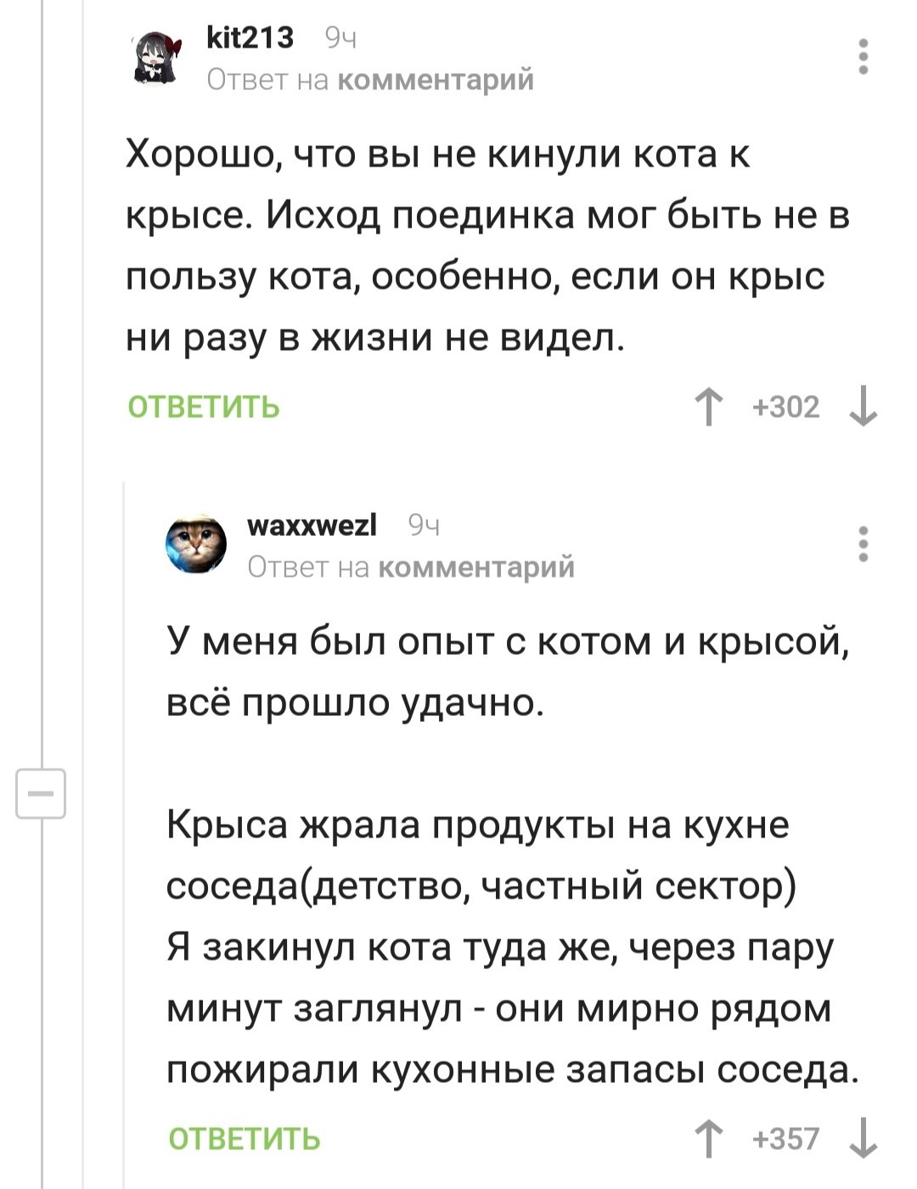Upvote kit213's comment with up arrow
Viewport: 917px width, 1189px height.
(x=708, y=407)
